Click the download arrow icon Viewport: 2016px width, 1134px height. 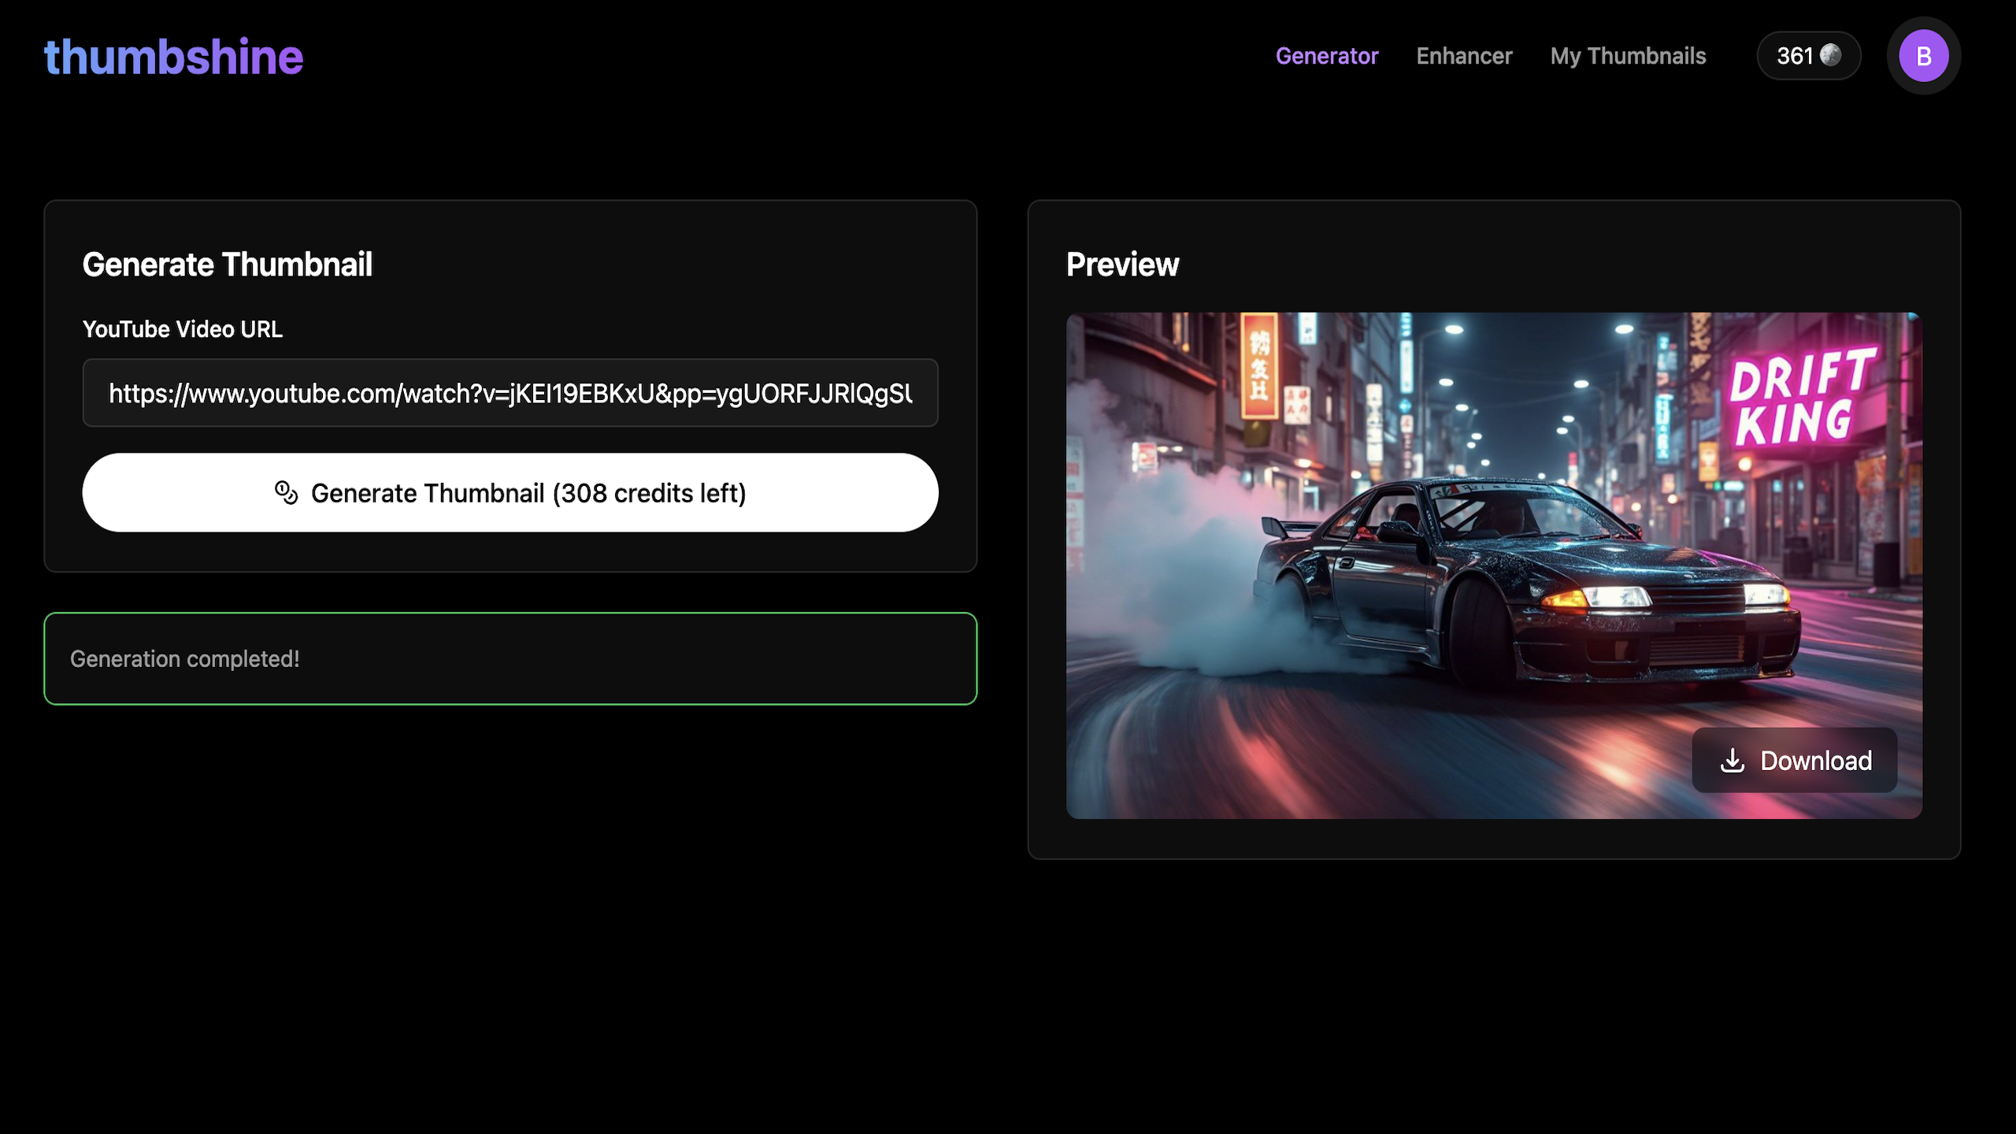(x=1732, y=761)
